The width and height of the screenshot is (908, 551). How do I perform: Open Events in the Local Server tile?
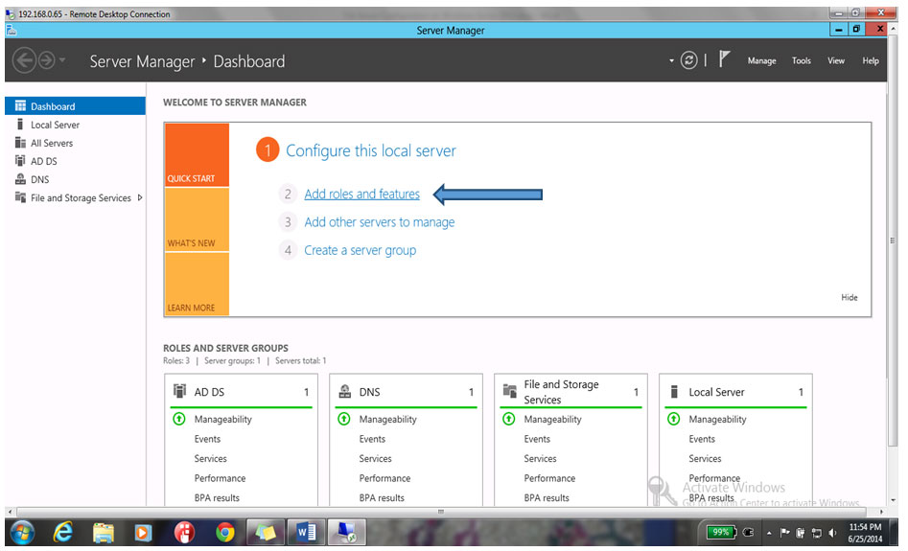click(x=702, y=439)
